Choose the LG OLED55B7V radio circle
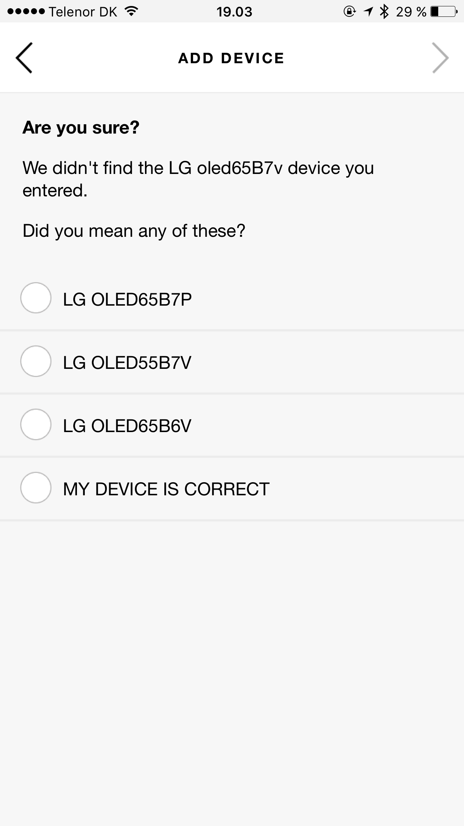This screenshot has width=464, height=826. tap(36, 361)
